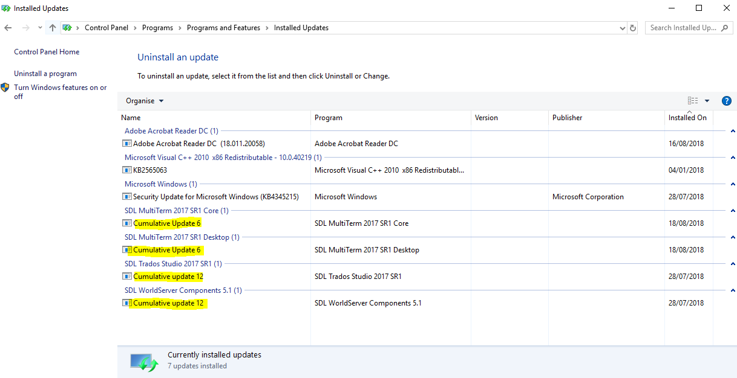
Task: Click the Installed Updates title bar icon
Action: coord(6,8)
